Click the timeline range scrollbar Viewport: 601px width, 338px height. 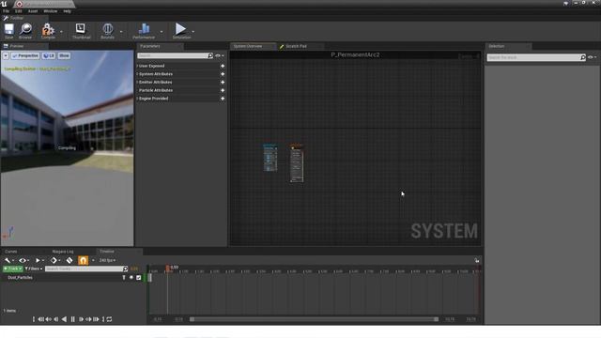(x=315, y=319)
